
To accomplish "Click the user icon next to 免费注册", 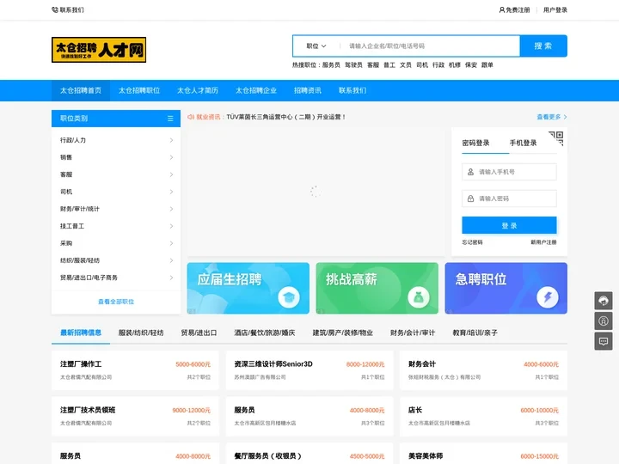I will [502, 9].
